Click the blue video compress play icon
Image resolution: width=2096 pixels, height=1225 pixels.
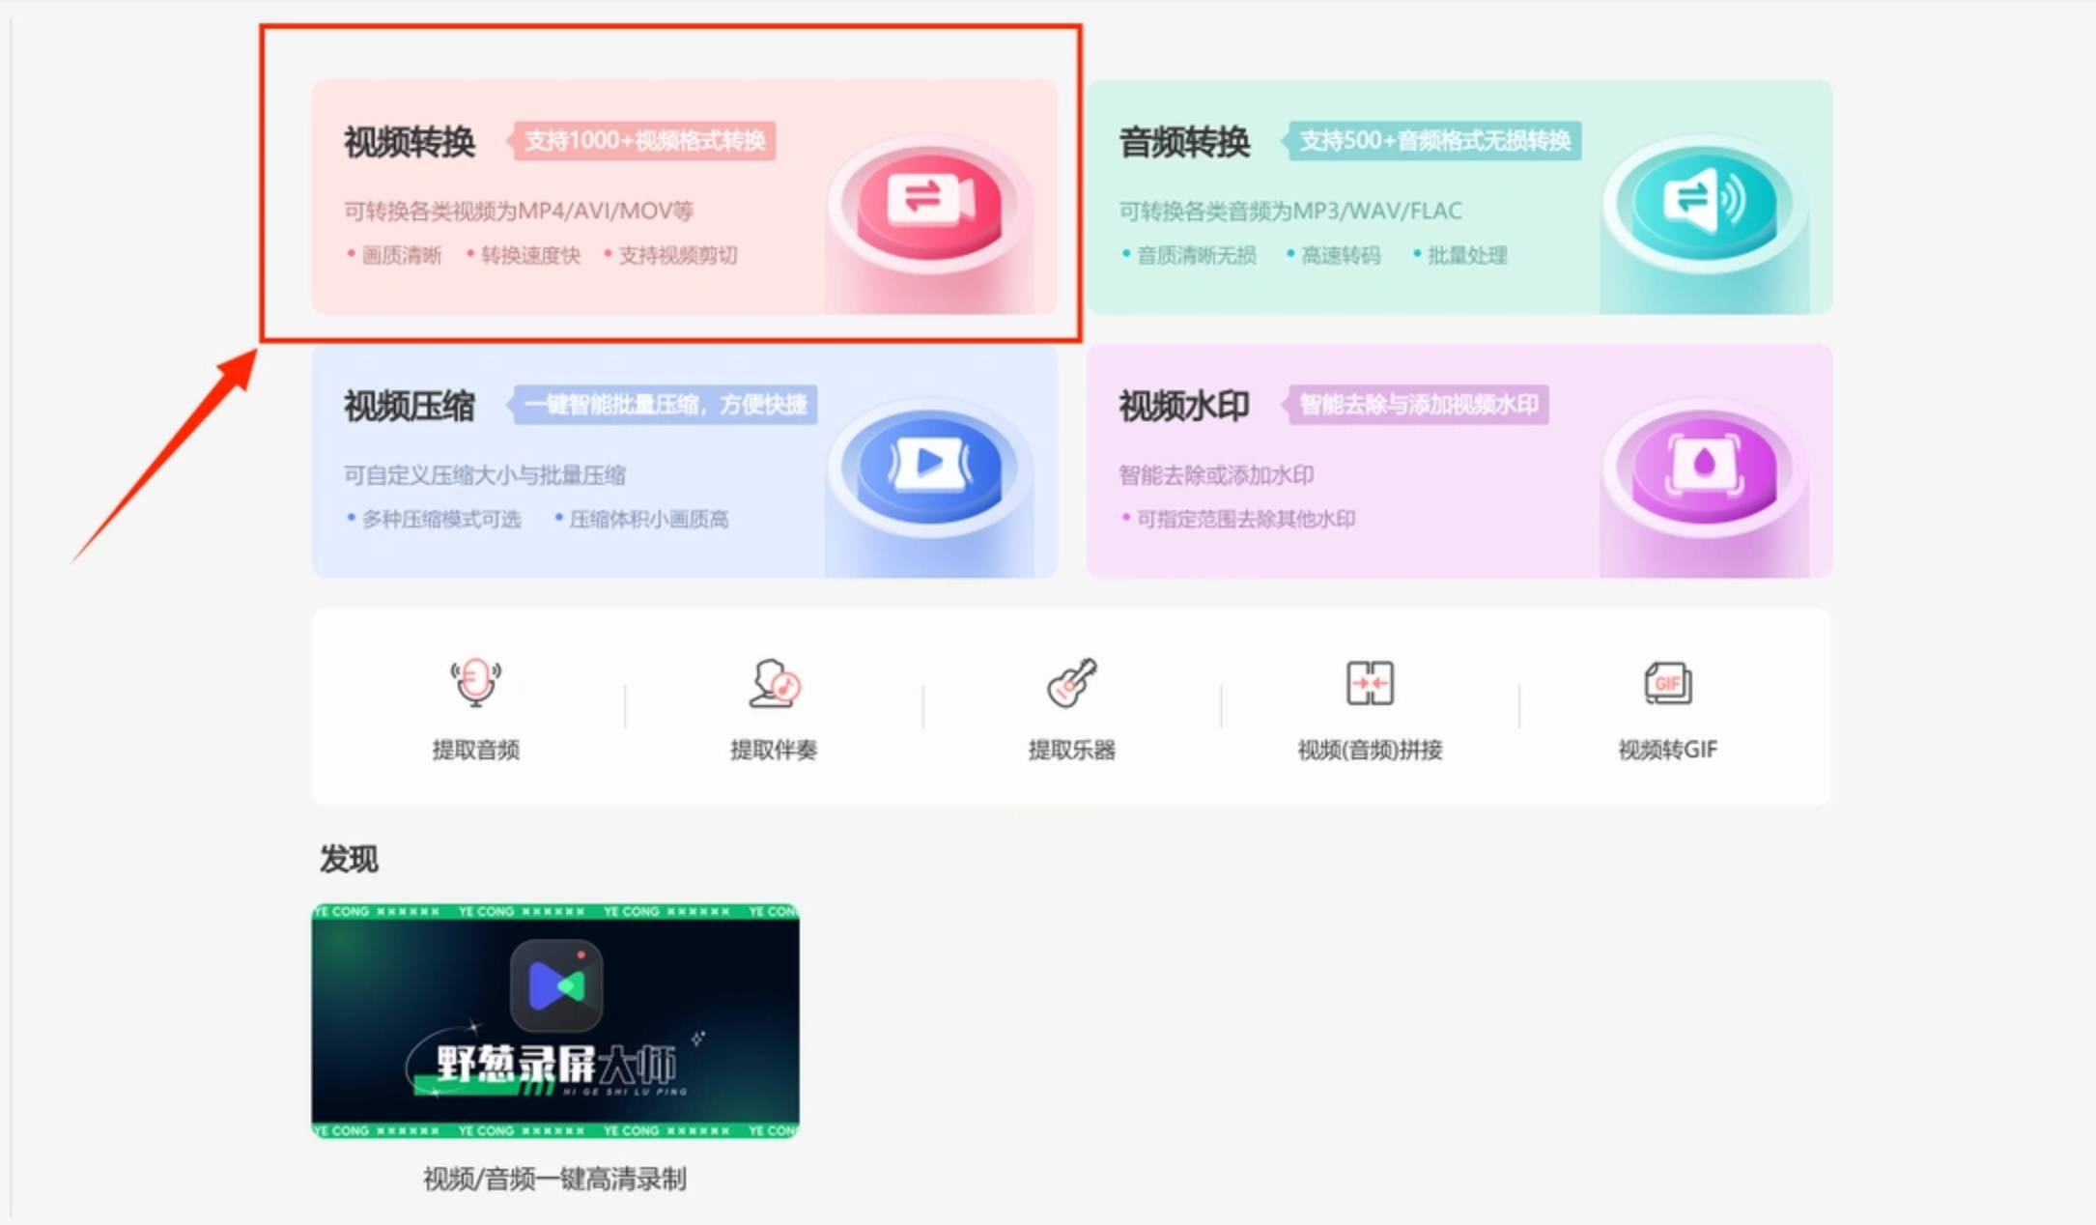pos(929,464)
